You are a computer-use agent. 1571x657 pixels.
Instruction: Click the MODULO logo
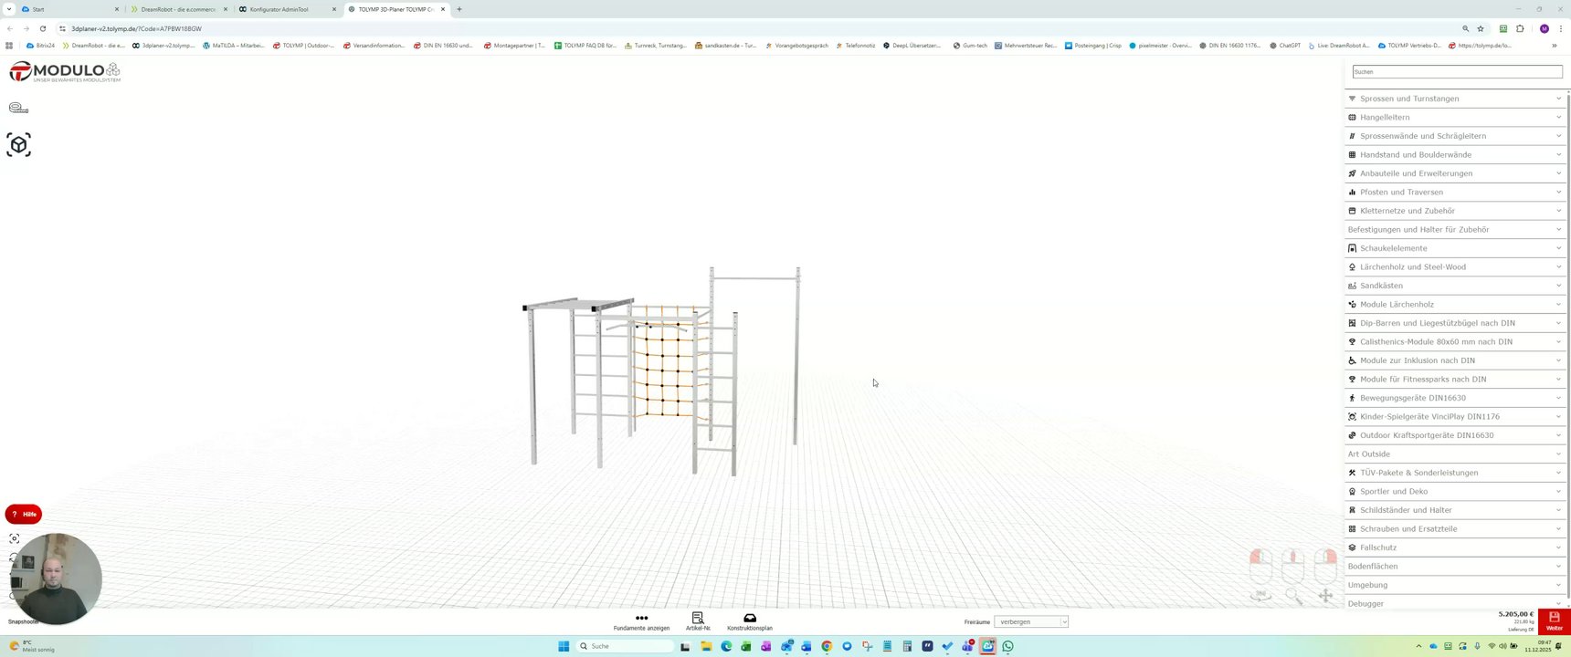65,72
